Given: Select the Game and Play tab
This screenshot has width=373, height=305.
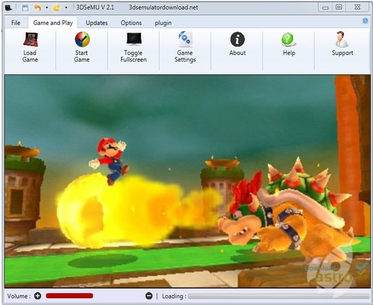Looking at the screenshot, I should [x=53, y=23].
